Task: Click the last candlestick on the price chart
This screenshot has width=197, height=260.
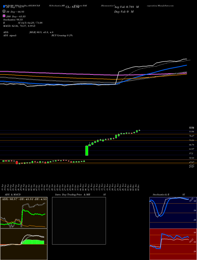Action: point(139,130)
